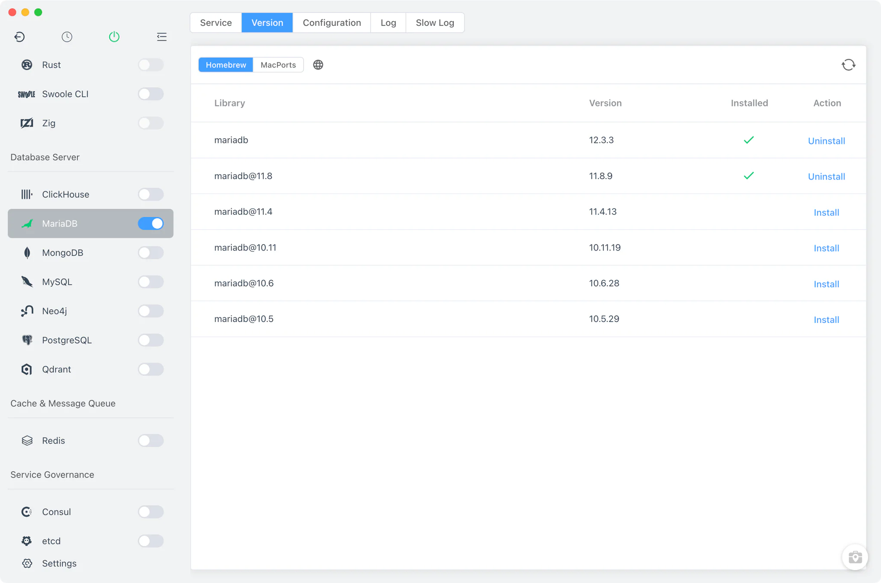Image resolution: width=881 pixels, height=583 pixels.
Task: Toggle the Swoole CLI switch
Action: pos(151,94)
